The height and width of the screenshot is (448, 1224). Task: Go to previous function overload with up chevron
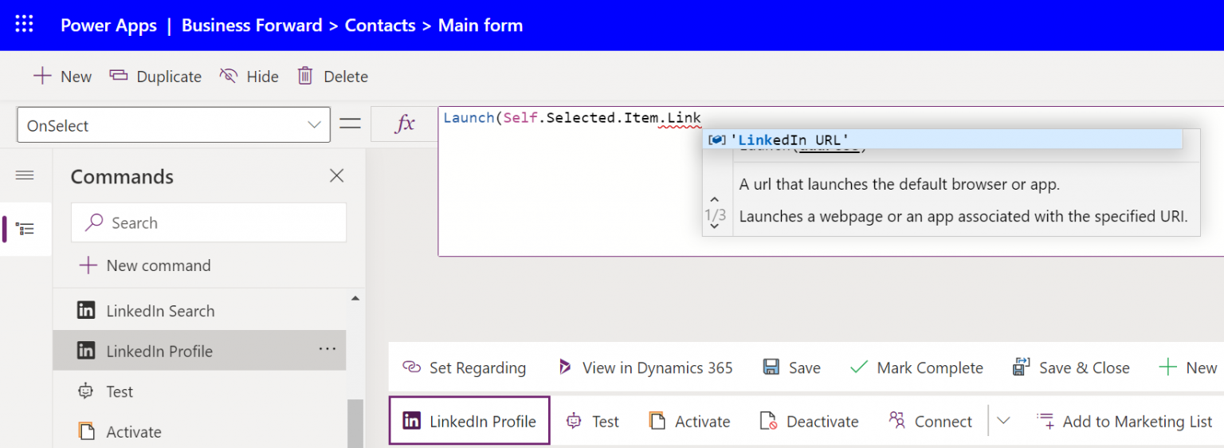715,200
